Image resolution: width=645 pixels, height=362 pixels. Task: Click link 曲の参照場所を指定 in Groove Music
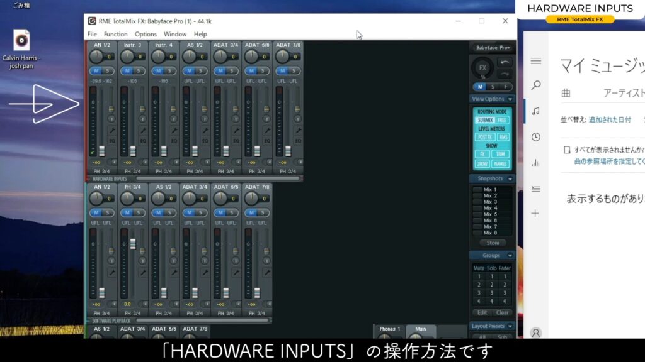tap(609, 162)
